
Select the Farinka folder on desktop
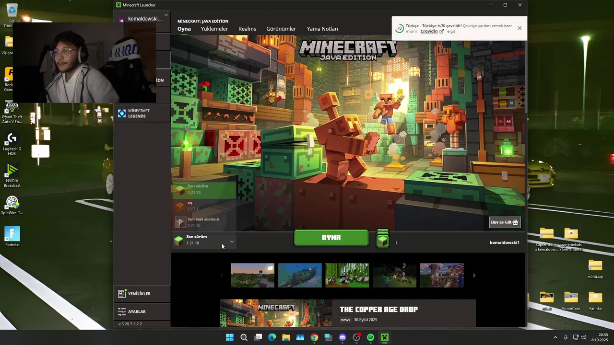point(595,301)
